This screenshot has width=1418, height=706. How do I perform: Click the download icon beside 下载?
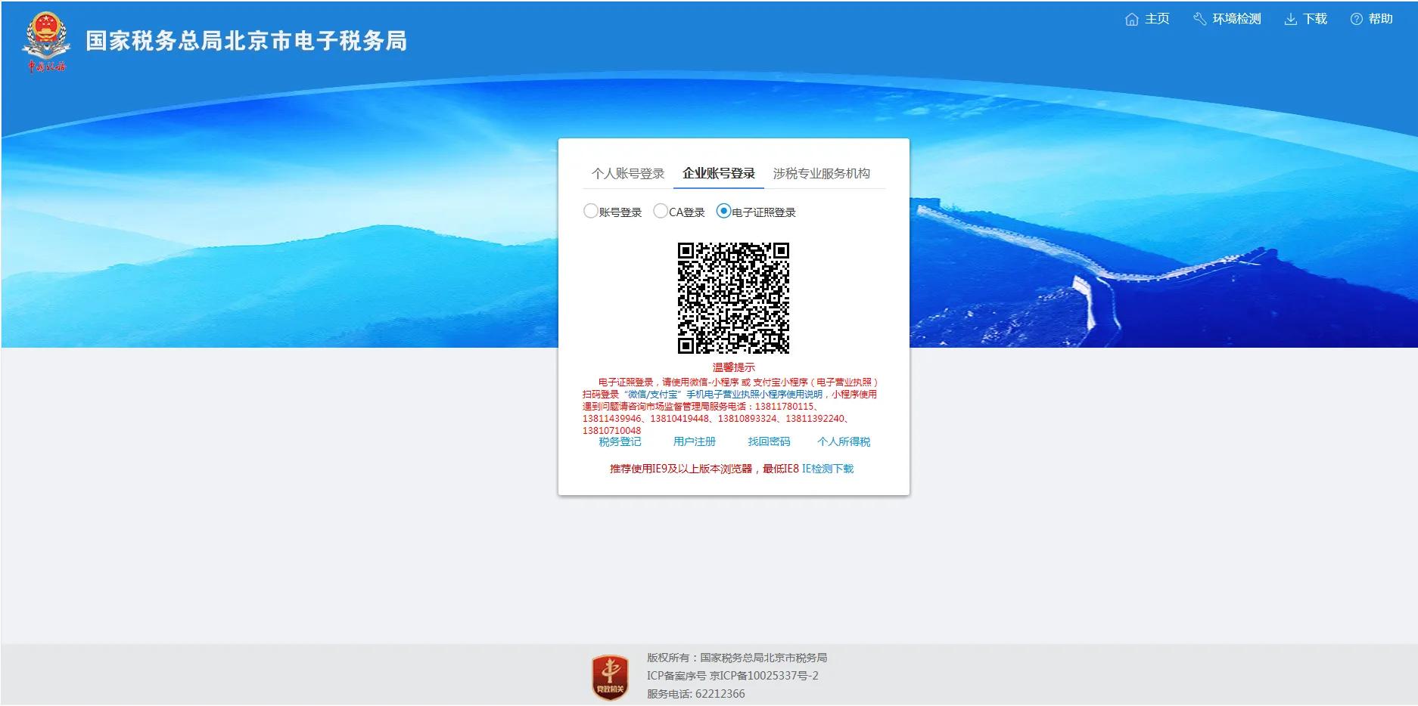point(1290,18)
